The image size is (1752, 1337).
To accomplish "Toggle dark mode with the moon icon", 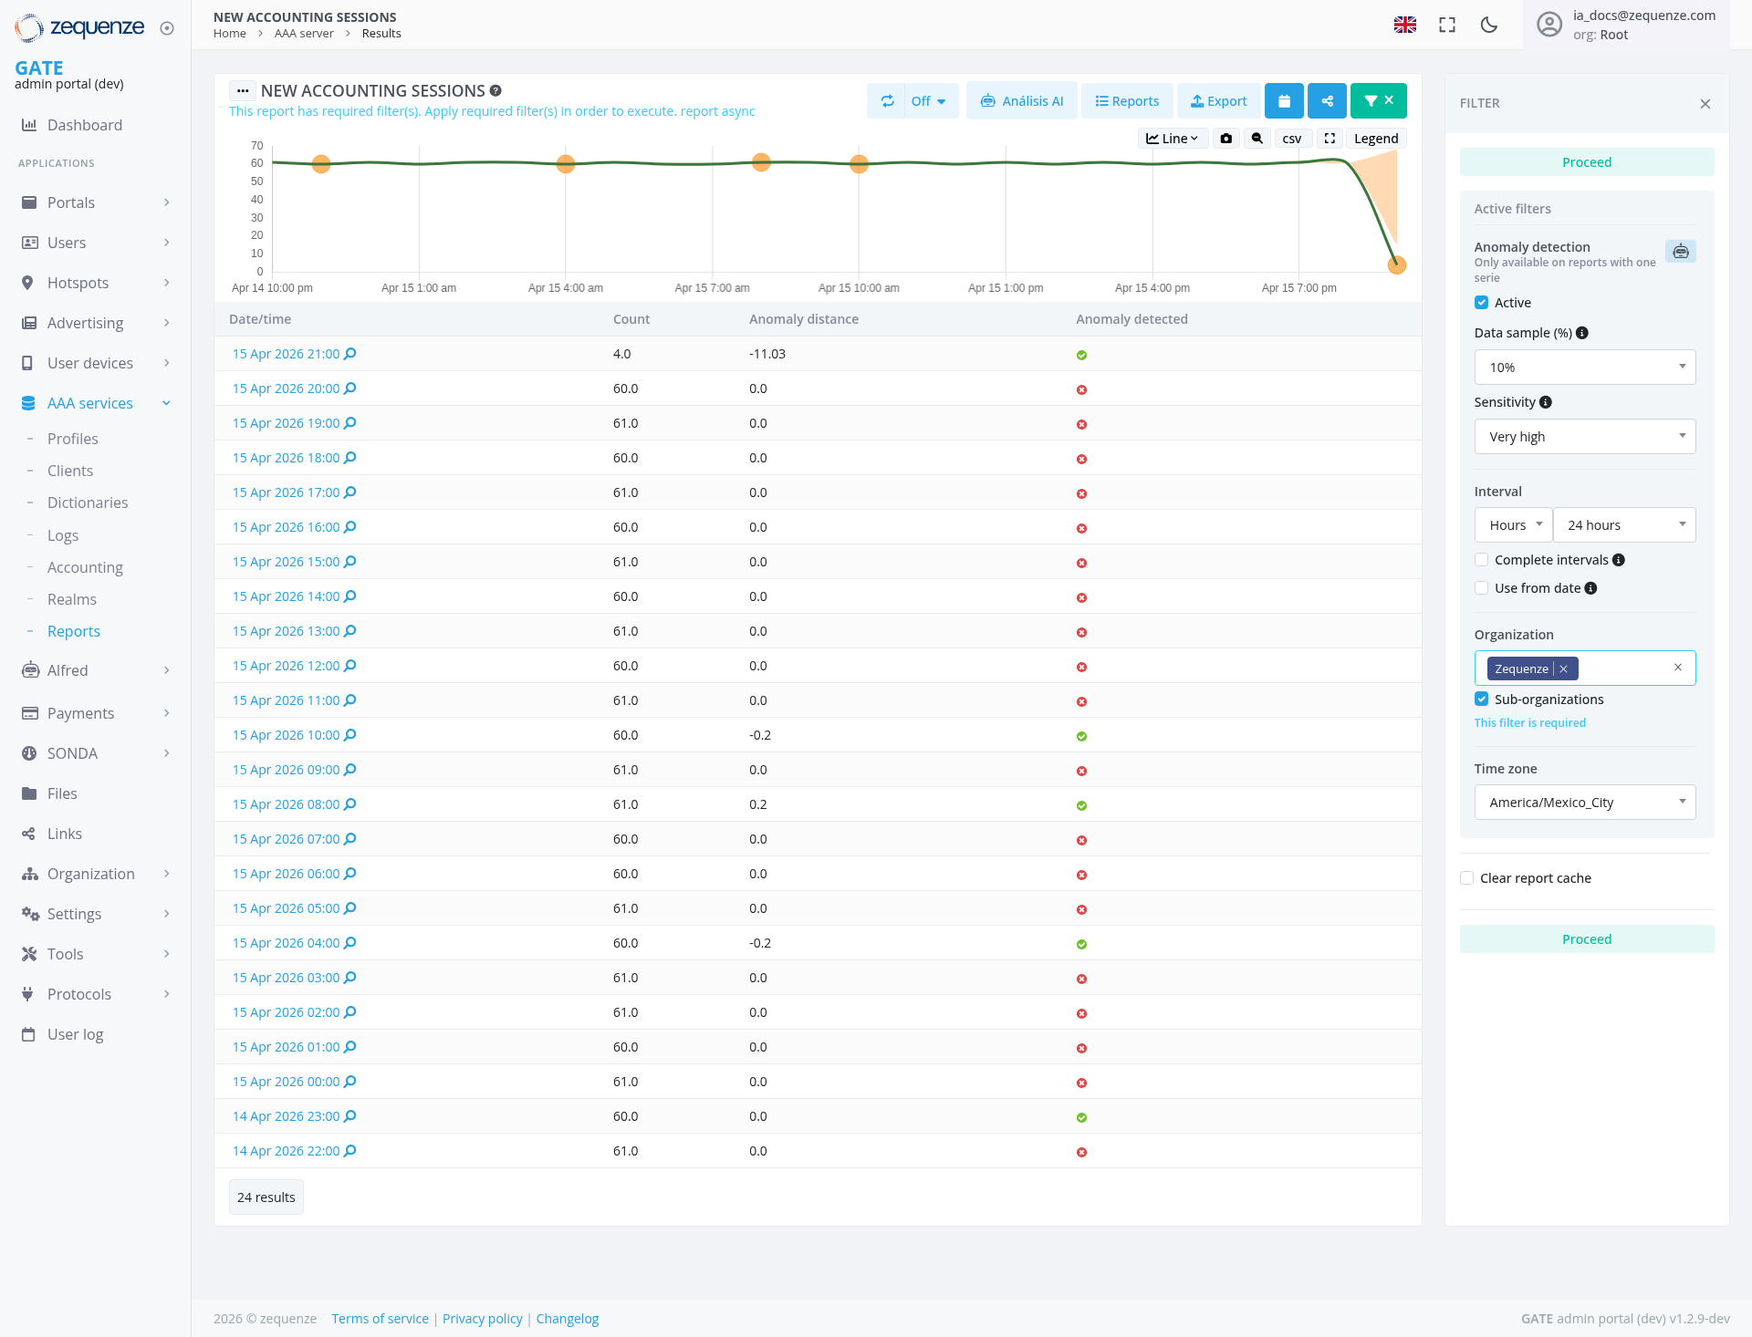I will [1488, 25].
